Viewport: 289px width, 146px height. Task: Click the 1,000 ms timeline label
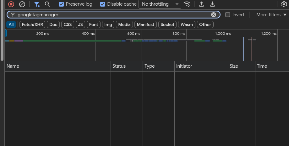coord(223,34)
